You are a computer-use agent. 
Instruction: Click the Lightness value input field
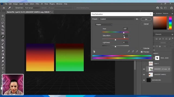click(125, 43)
